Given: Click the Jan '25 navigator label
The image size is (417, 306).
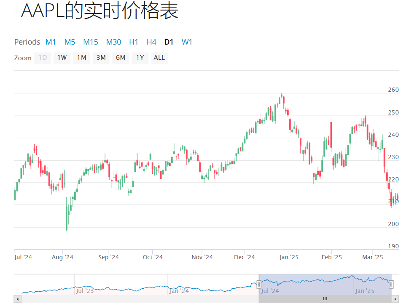Looking at the screenshot, I should point(365,291).
